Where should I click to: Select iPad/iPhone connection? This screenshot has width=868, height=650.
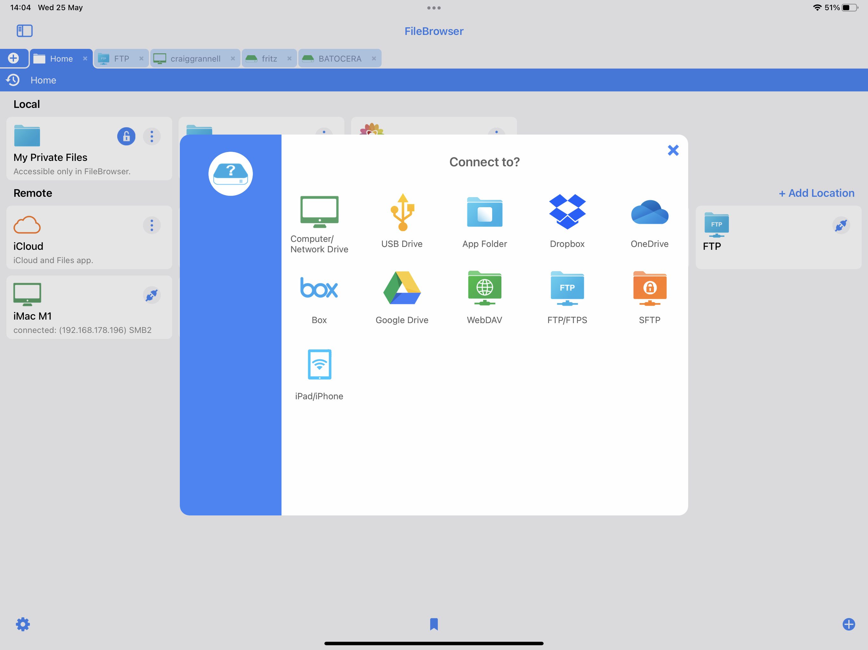point(319,375)
